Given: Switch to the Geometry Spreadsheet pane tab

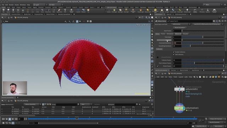Looking at the screenshot, I should [64, 14].
